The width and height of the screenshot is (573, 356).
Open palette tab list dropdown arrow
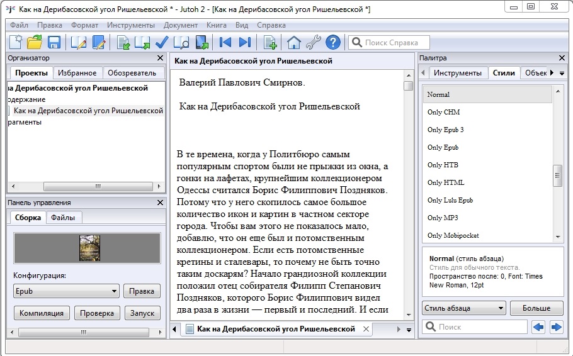(x=562, y=73)
